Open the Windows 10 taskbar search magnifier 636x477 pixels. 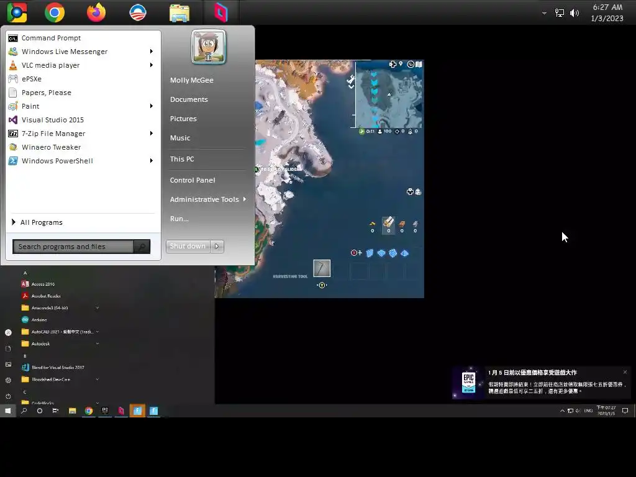24,411
